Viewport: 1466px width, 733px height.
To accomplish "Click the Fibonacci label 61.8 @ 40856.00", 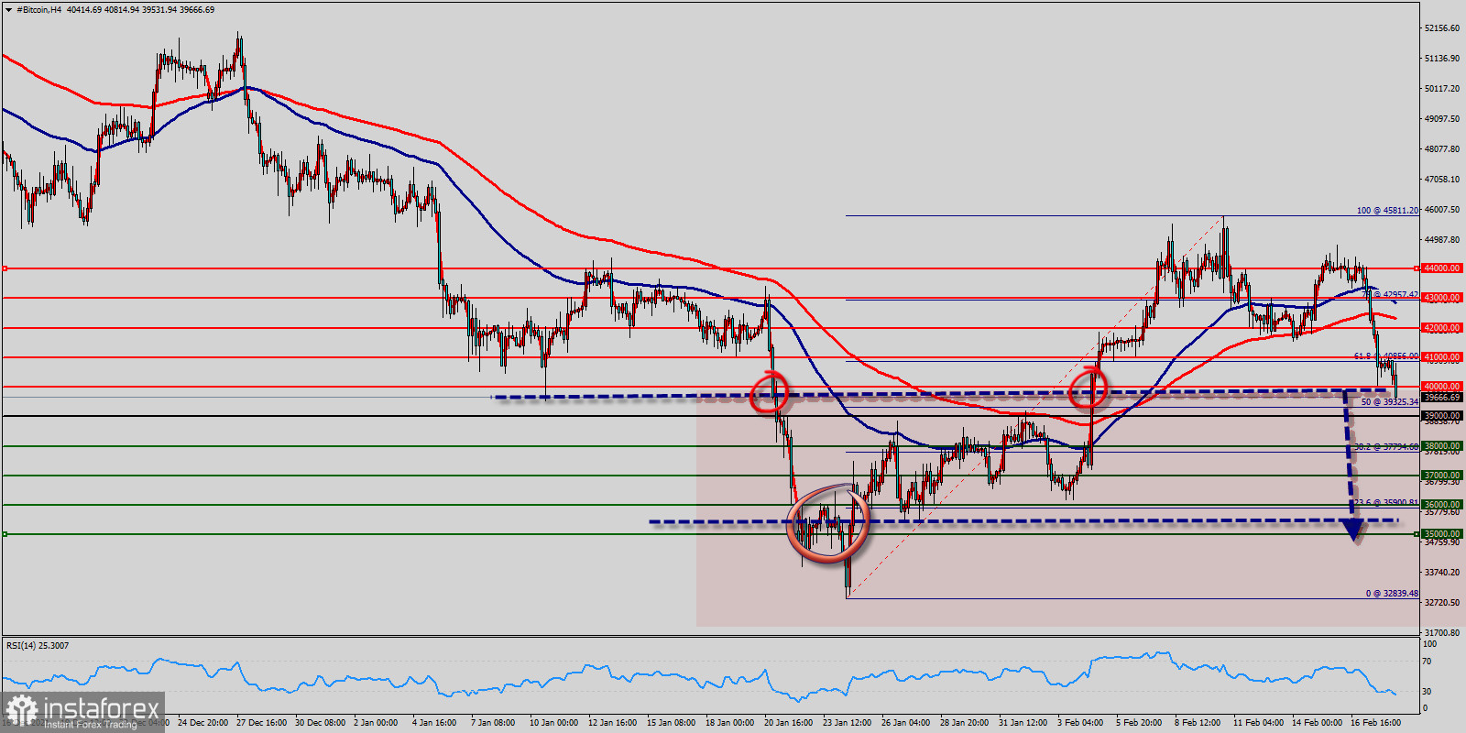I will [x=1386, y=356].
